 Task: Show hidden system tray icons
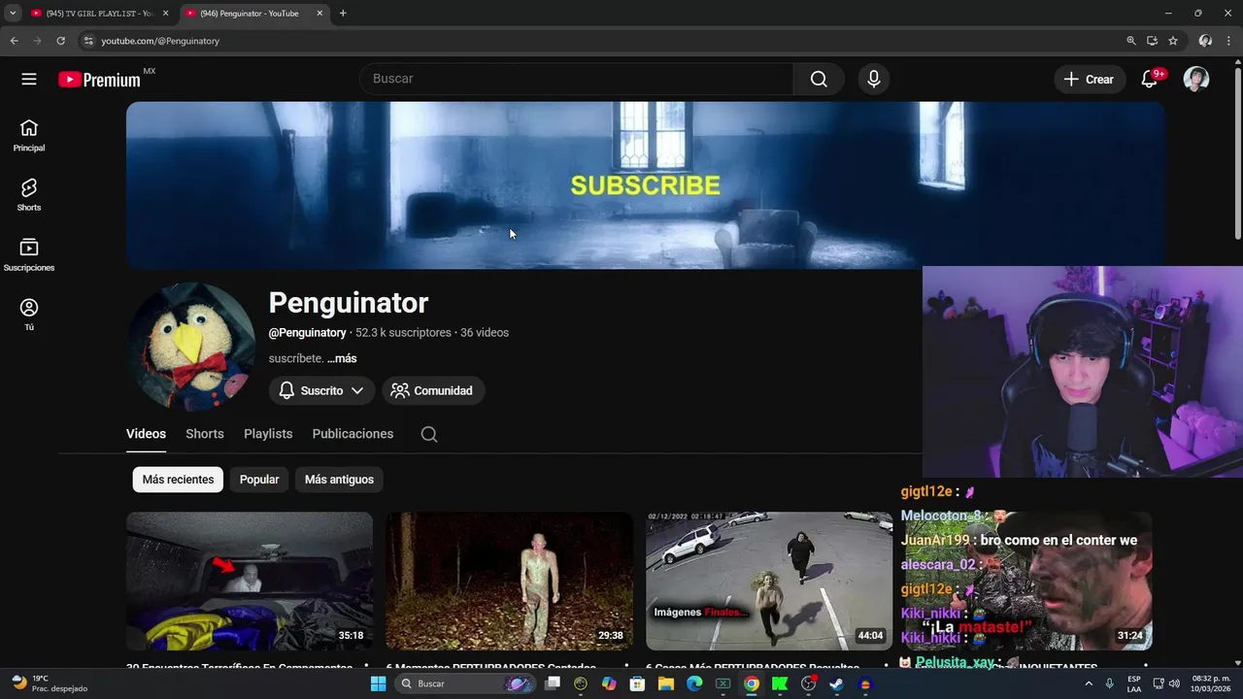click(x=1089, y=683)
